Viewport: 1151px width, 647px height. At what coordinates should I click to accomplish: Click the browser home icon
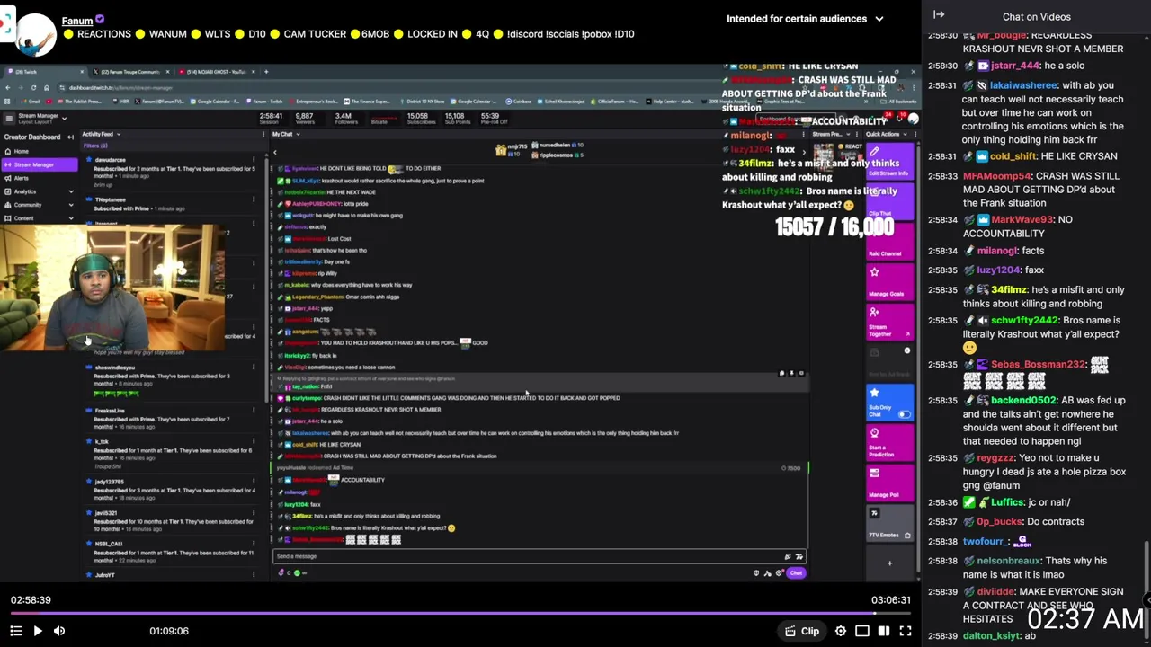pos(47,87)
